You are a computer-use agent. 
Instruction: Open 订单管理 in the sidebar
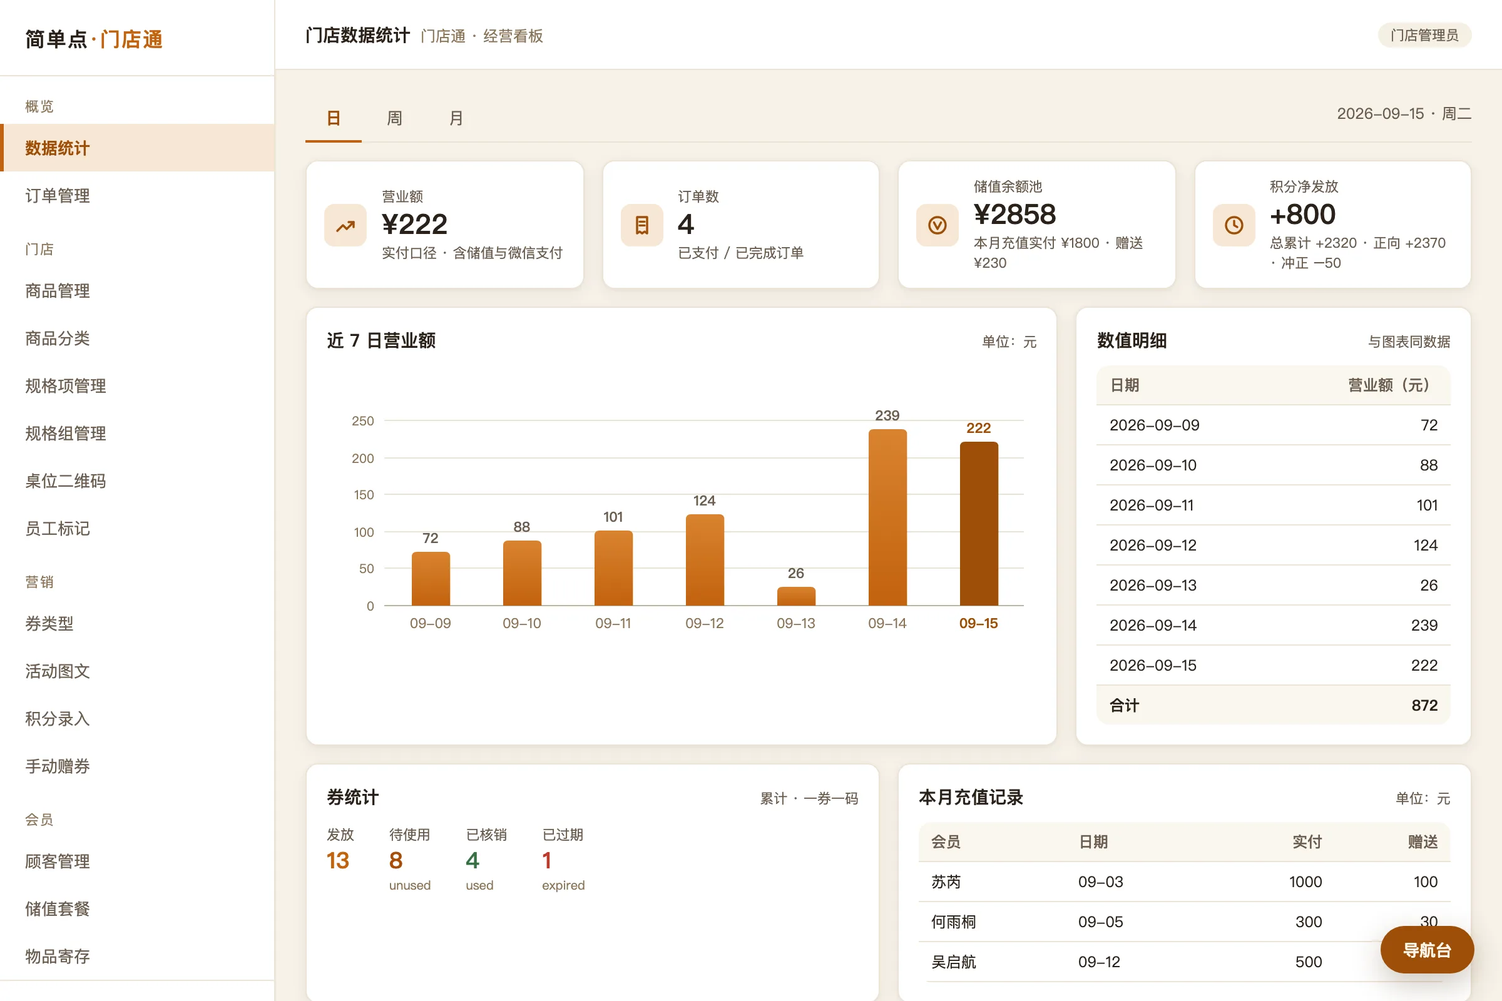coord(137,195)
